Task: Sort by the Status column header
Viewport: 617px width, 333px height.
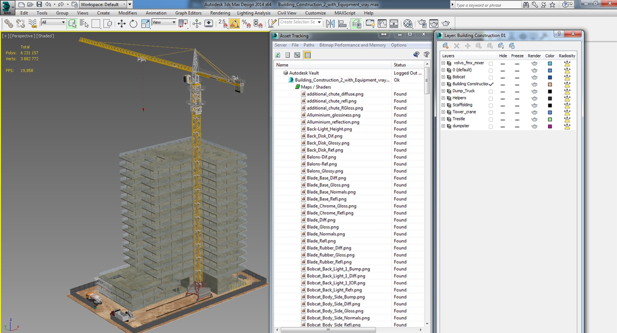Action: coord(407,65)
